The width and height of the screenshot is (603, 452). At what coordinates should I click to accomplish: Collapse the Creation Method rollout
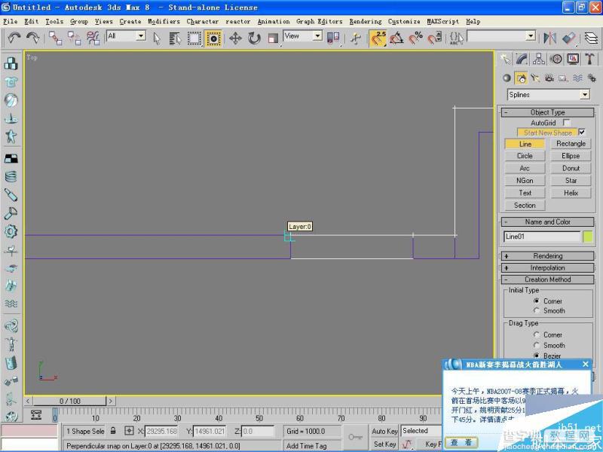(x=547, y=279)
